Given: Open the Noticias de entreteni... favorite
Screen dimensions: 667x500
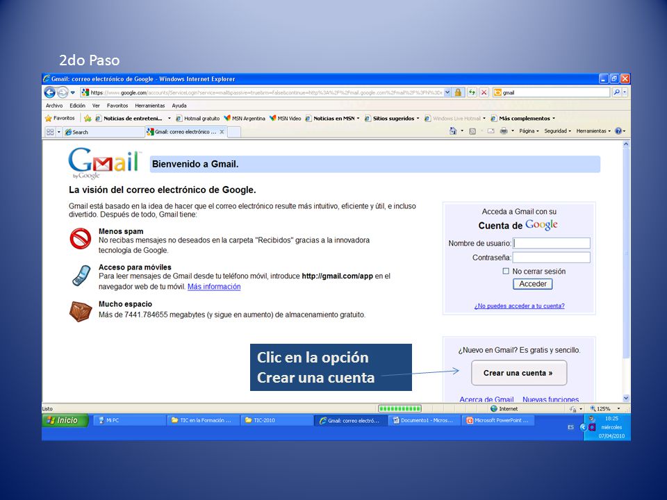Looking at the screenshot, I should coord(129,118).
